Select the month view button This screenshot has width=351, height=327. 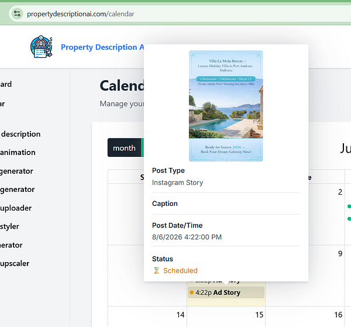click(x=124, y=148)
